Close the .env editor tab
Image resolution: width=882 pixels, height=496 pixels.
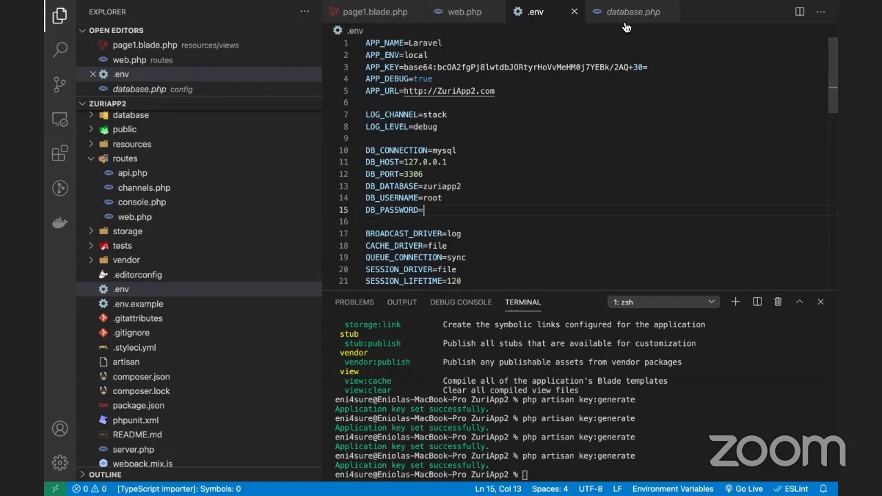(574, 12)
